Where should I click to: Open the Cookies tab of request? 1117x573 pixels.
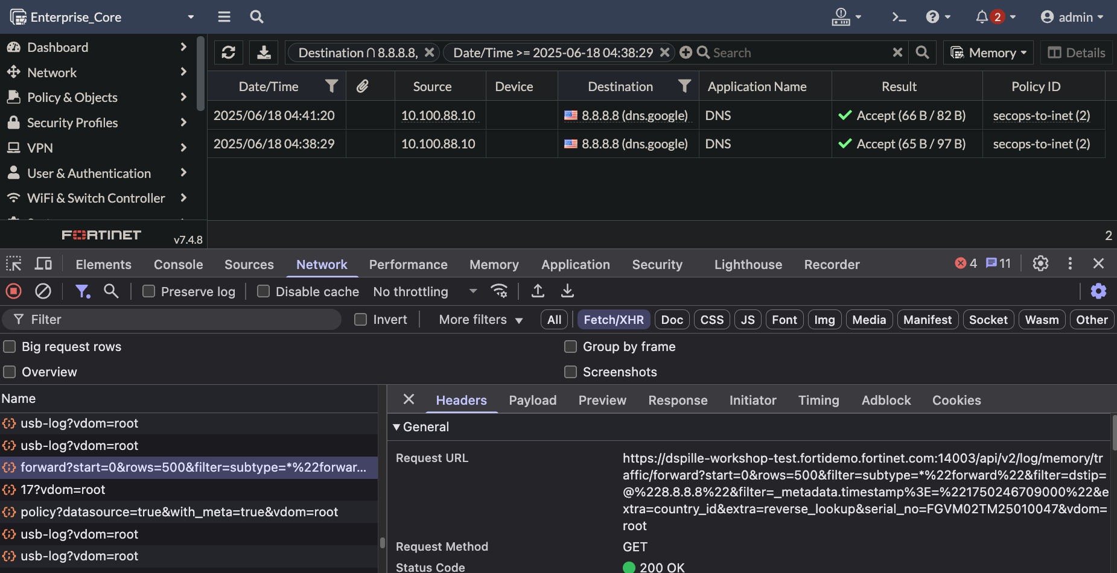coord(956,400)
